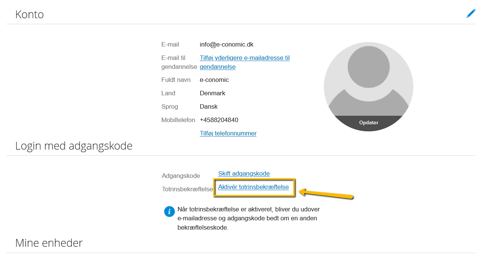Click the language value Dansk

pyautogui.click(x=208, y=106)
